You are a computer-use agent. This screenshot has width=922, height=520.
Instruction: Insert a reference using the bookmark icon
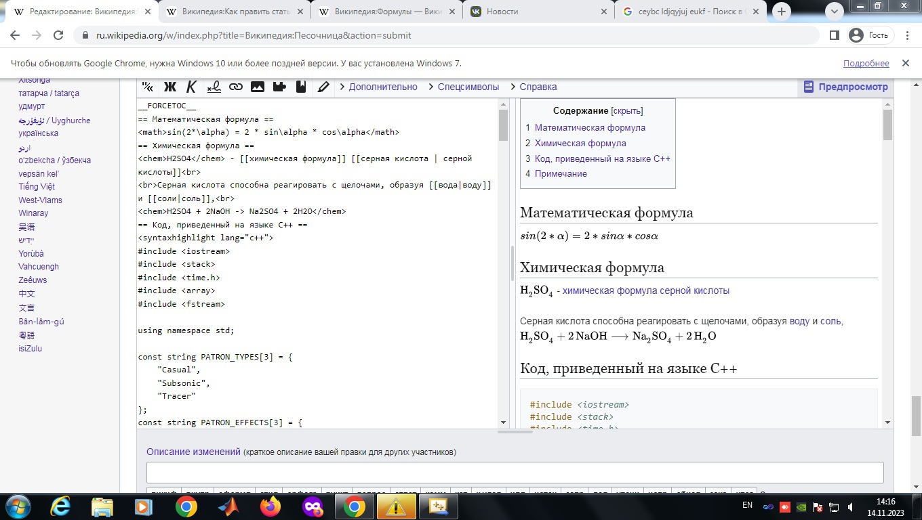(x=301, y=87)
